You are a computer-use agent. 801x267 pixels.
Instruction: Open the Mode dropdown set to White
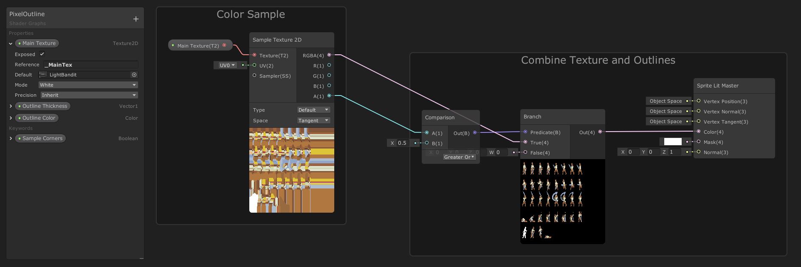(x=88, y=85)
